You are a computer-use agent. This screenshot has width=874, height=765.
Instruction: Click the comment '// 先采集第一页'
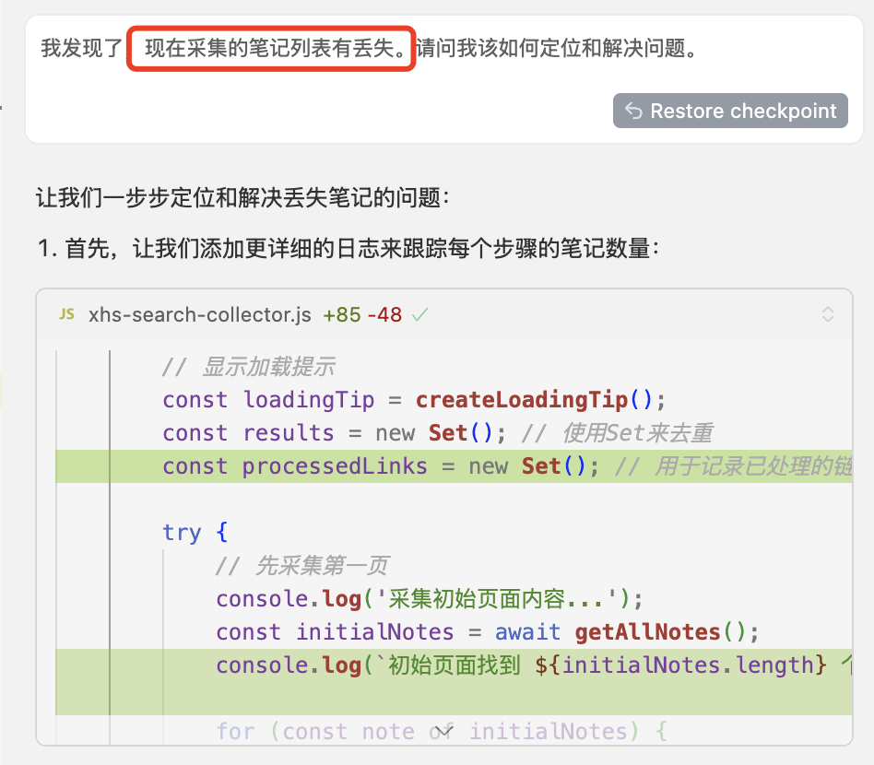coord(302,566)
